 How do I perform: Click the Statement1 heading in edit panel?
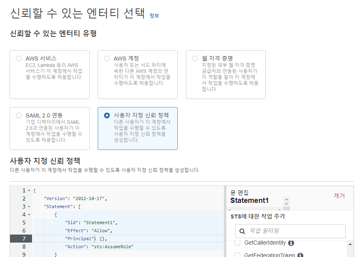click(x=249, y=200)
